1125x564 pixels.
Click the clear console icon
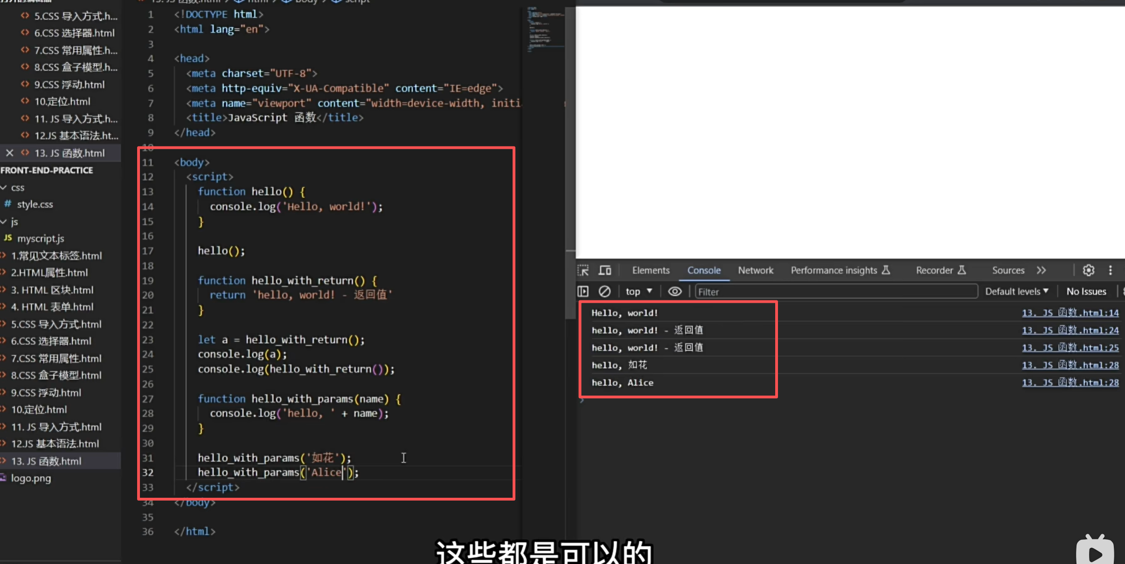click(x=604, y=292)
